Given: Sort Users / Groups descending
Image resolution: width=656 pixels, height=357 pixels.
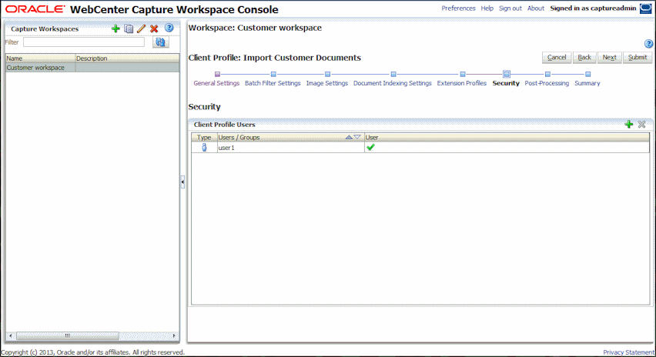Looking at the screenshot, I should coord(357,137).
